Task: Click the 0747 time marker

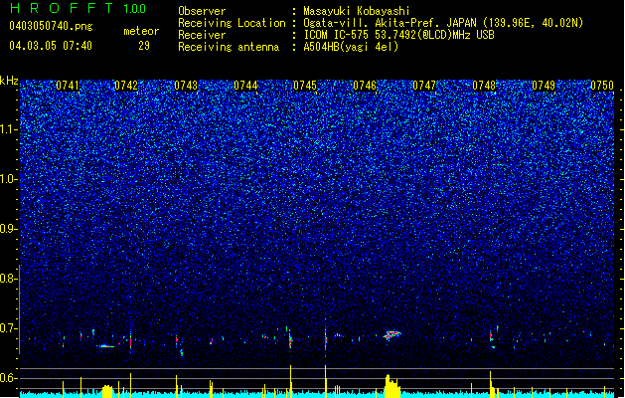Action: point(424,86)
